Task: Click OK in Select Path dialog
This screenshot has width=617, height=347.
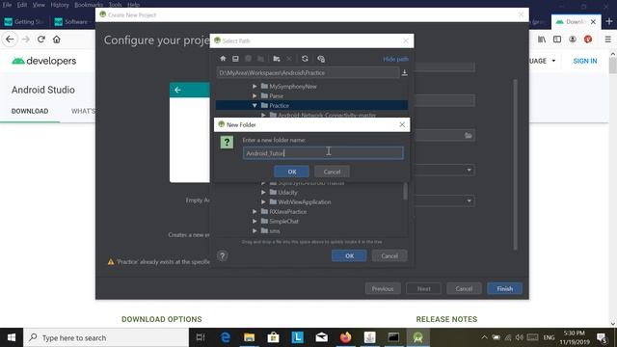Action: tap(349, 255)
